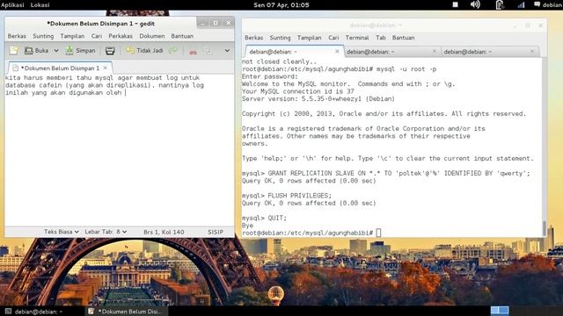This screenshot has width=563, height=316.
Task: Maximize the gedit window
Action: point(216,23)
